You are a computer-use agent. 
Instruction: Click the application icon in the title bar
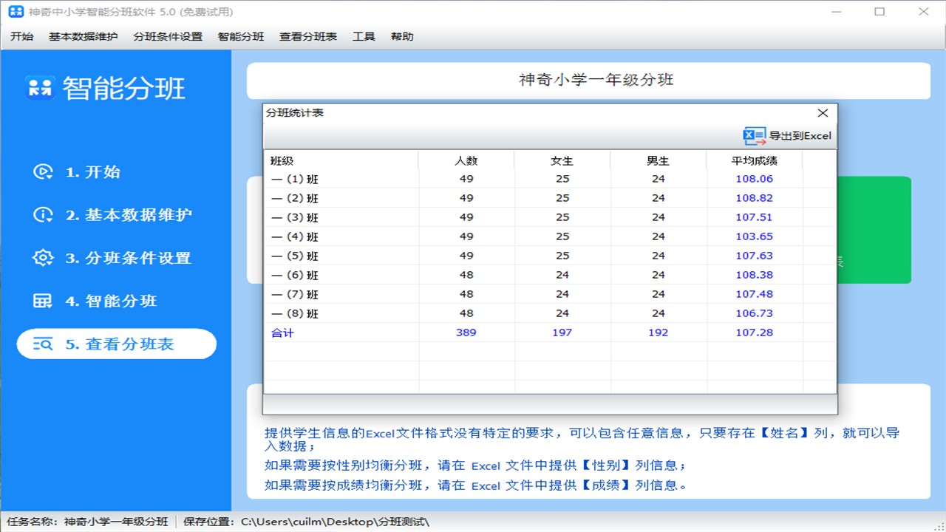pyautogui.click(x=16, y=11)
